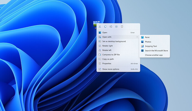192x111 pixels.
Task: Expand the Open with submenu arrow
Action: click(137, 37)
